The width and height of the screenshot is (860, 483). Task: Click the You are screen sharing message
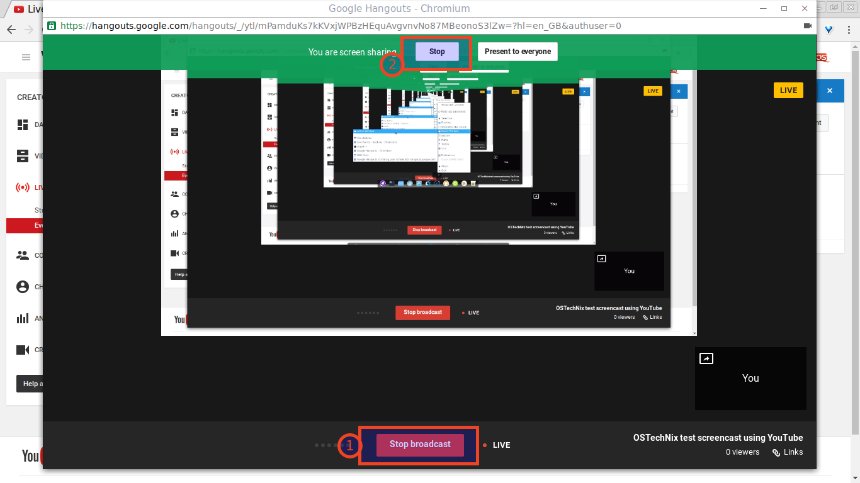click(x=352, y=52)
